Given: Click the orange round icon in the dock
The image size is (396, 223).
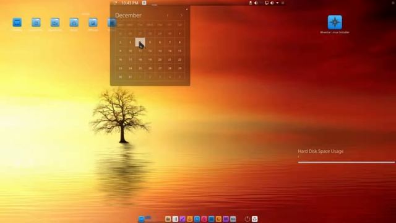Looking at the screenshot, I should tap(218, 219).
